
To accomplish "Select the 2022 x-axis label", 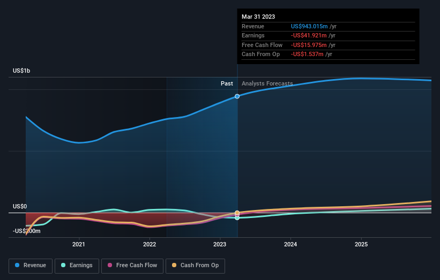I will [150, 245].
